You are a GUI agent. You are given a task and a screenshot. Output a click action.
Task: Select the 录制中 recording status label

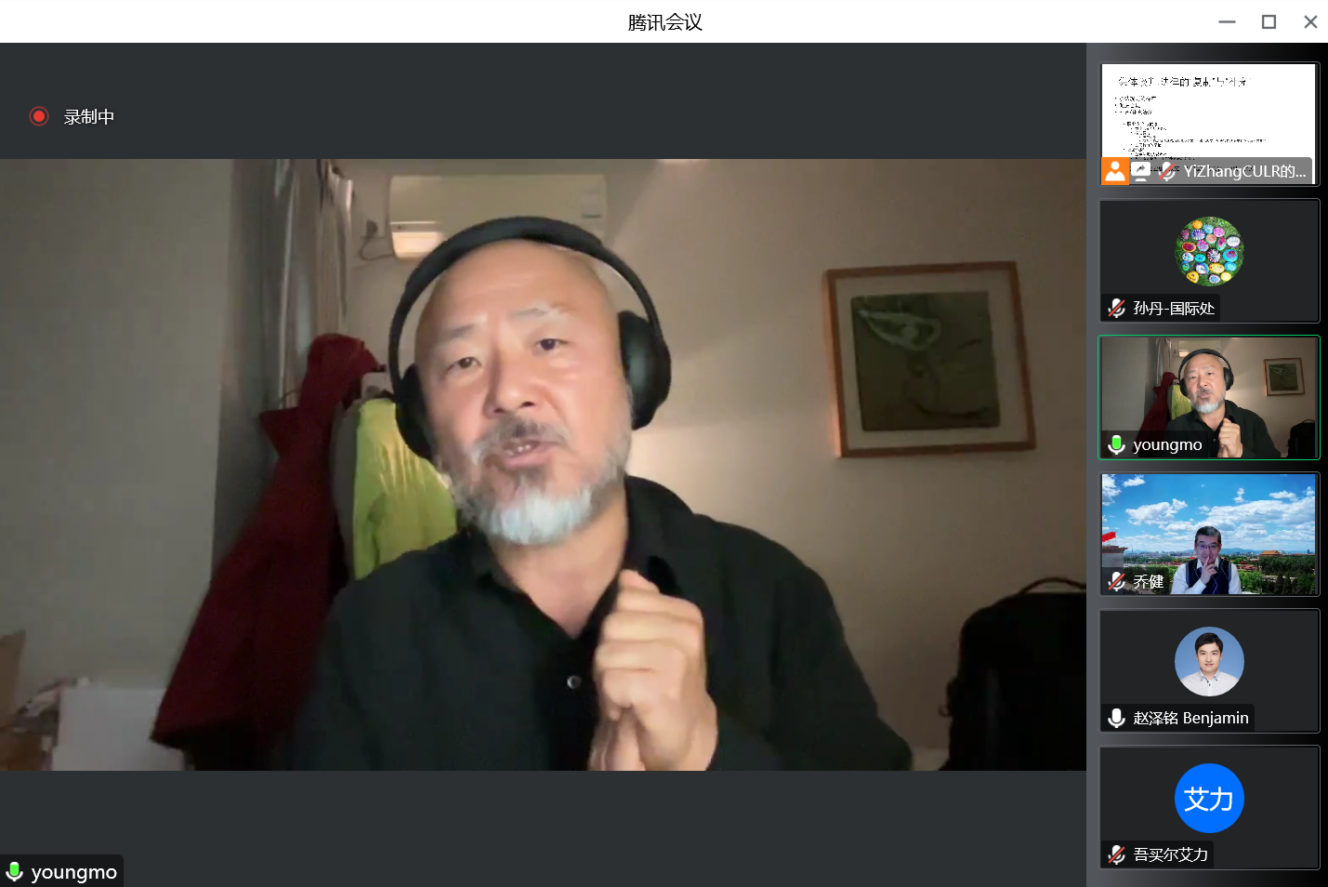(x=89, y=117)
